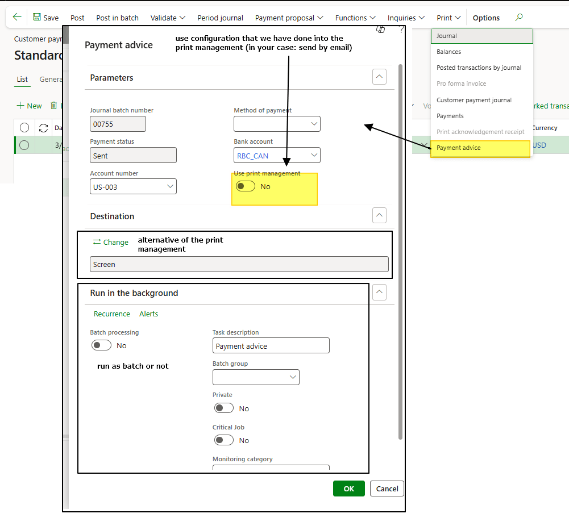Enable the Critical Job toggle
This screenshot has height=526, width=569.
pyautogui.click(x=224, y=440)
